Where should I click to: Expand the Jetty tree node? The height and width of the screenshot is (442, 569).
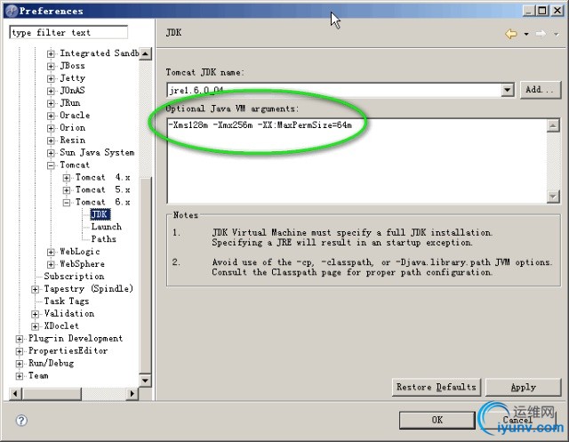tap(51, 78)
